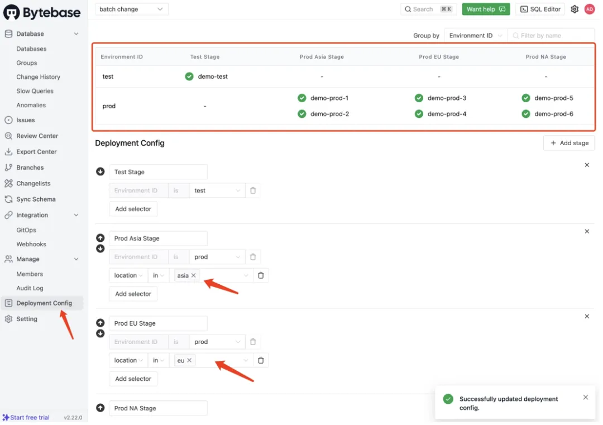Open the SQL Editor button
Image resolution: width=603 pixels, height=425 pixels.
pos(540,9)
